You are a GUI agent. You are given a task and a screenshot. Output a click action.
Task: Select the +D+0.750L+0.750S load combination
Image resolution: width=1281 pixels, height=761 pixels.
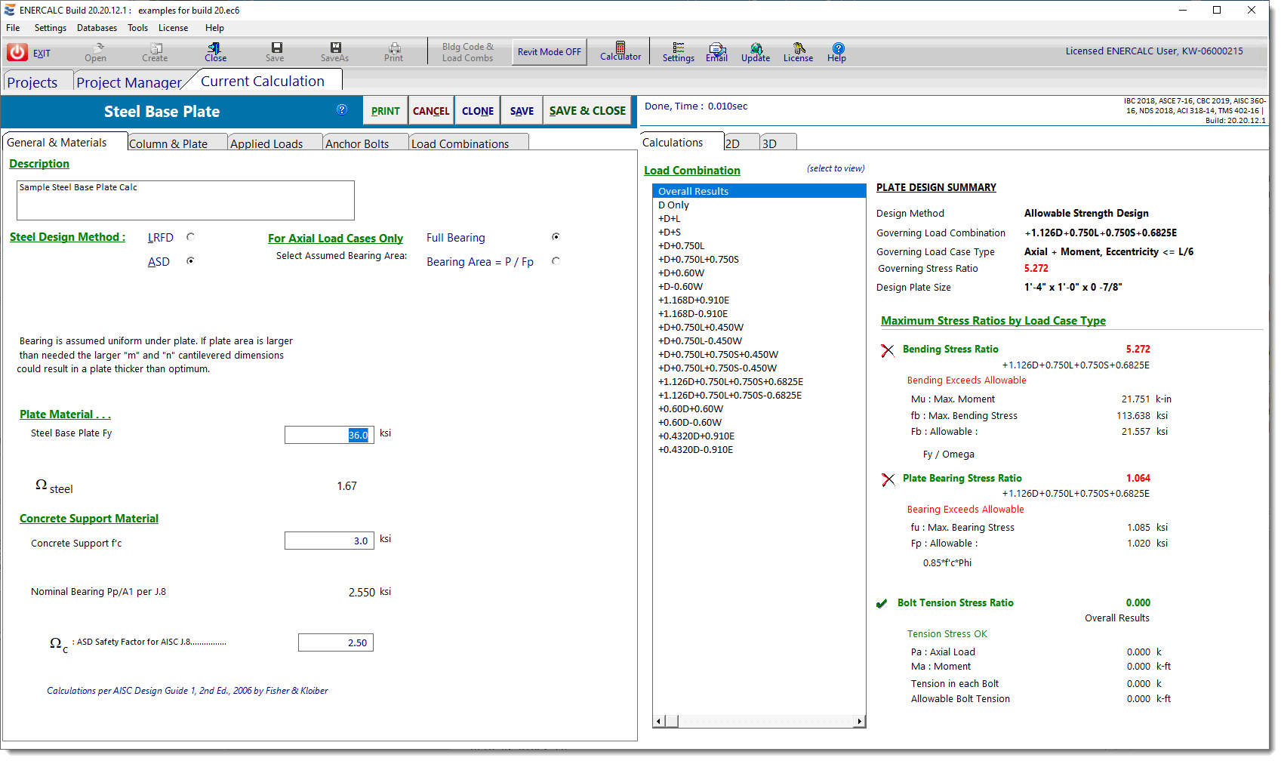(759, 260)
